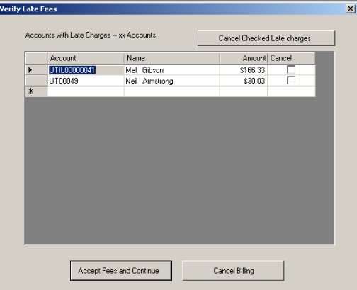Select the Mel Gibson name cell
This screenshot has width=357, height=290.
coord(172,70)
